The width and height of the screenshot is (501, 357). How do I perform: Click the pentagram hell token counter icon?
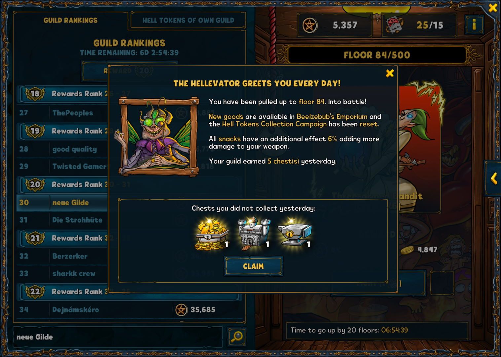[x=310, y=25]
